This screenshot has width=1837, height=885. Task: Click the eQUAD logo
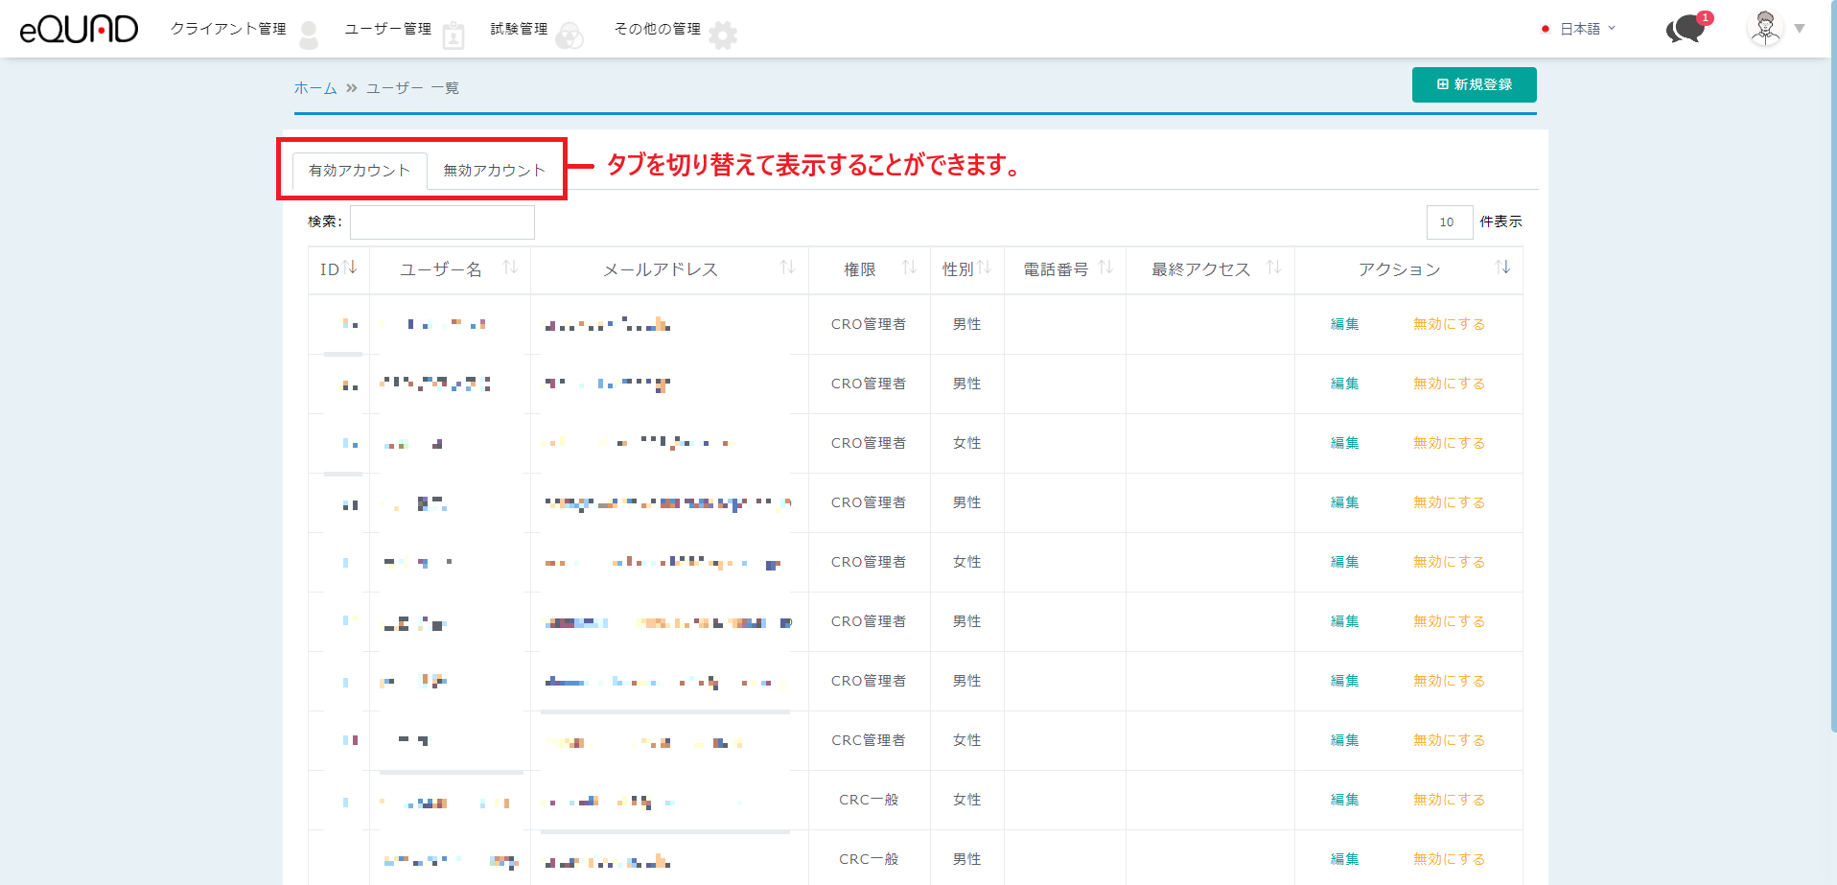79,29
